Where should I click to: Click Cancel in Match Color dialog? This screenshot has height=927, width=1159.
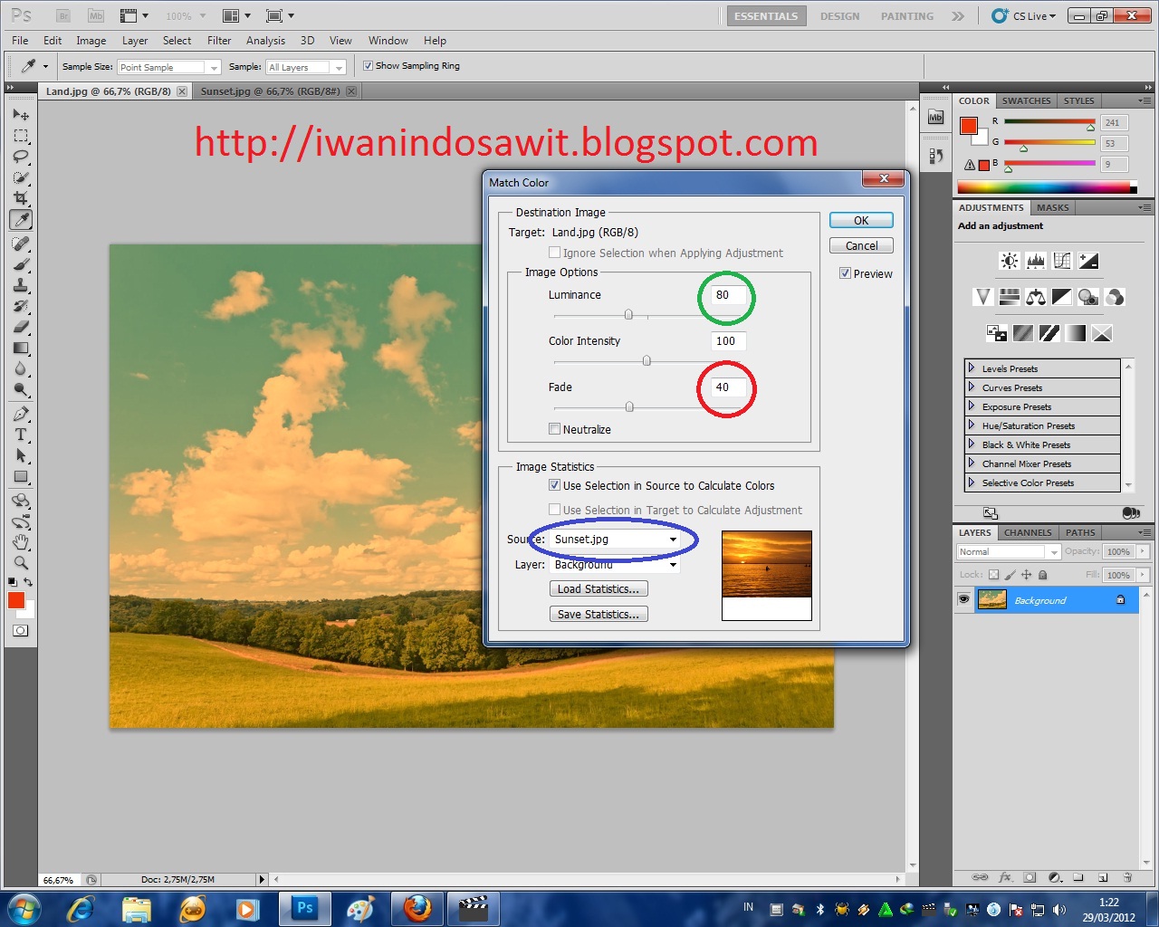click(861, 245)
